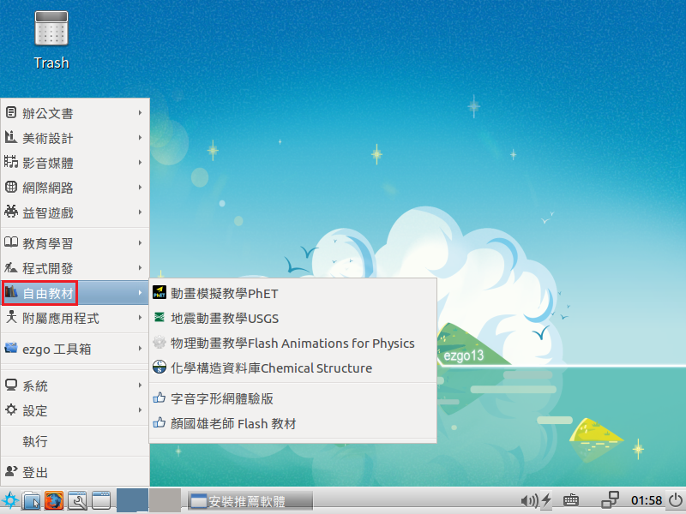
Task: Click the PhET application icon
Action: 159,292
